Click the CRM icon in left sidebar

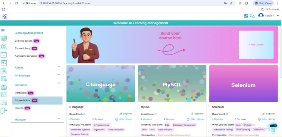4,95
